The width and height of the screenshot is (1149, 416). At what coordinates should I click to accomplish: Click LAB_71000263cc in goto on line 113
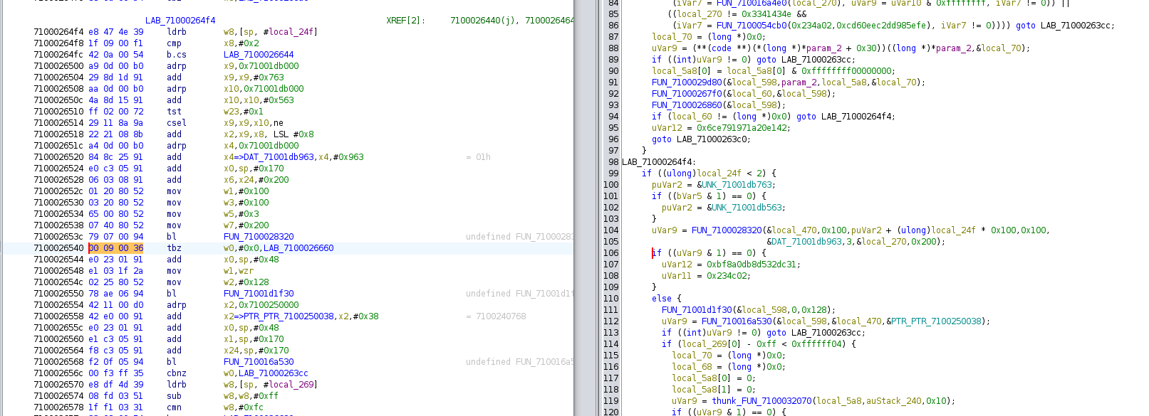[x=826, y=333]
